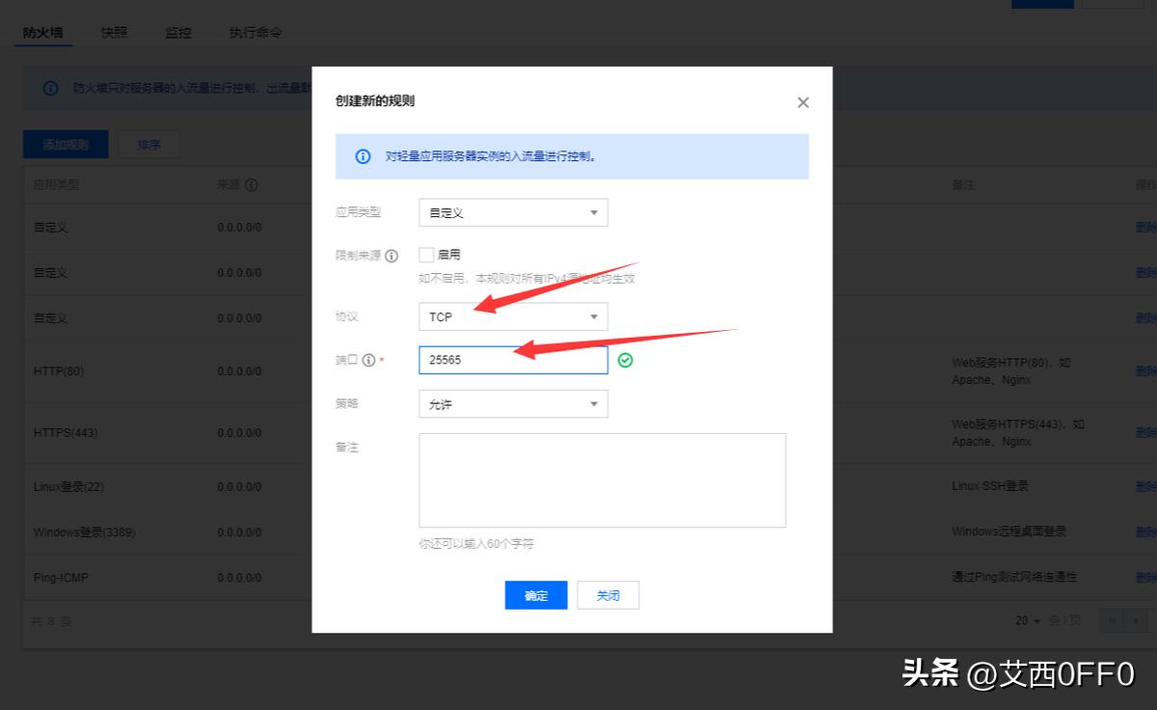Click the info icon beside 端口 label
1157x710 pixels.
366,360
